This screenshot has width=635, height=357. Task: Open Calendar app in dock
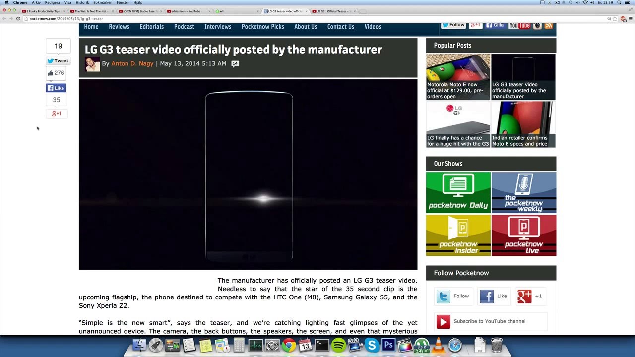tap(305, 345)
